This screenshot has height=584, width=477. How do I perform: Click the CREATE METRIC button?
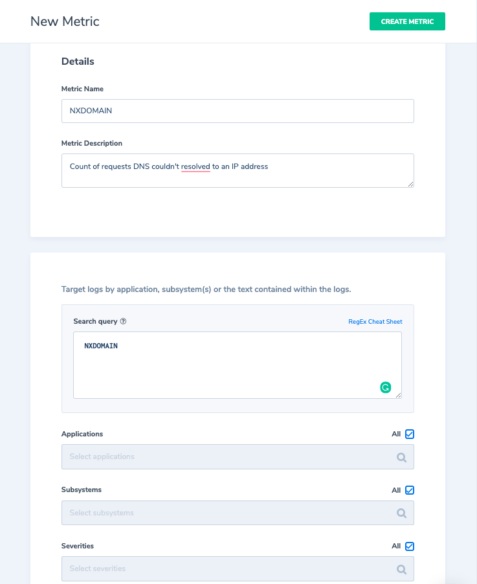(x=407, y=21)
